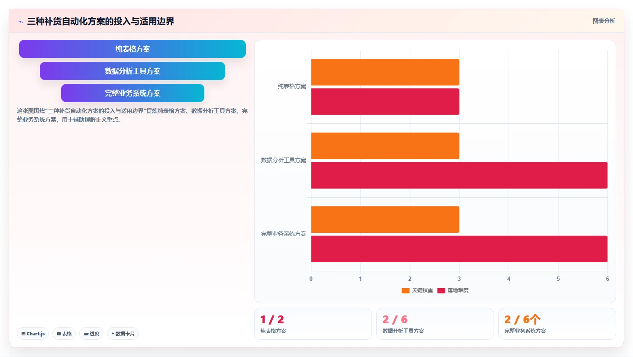Select the 数据分析工具方案 gradient pill
Image resolution: width=633 pixels, height=357 pixels.
tap(132, 71)
